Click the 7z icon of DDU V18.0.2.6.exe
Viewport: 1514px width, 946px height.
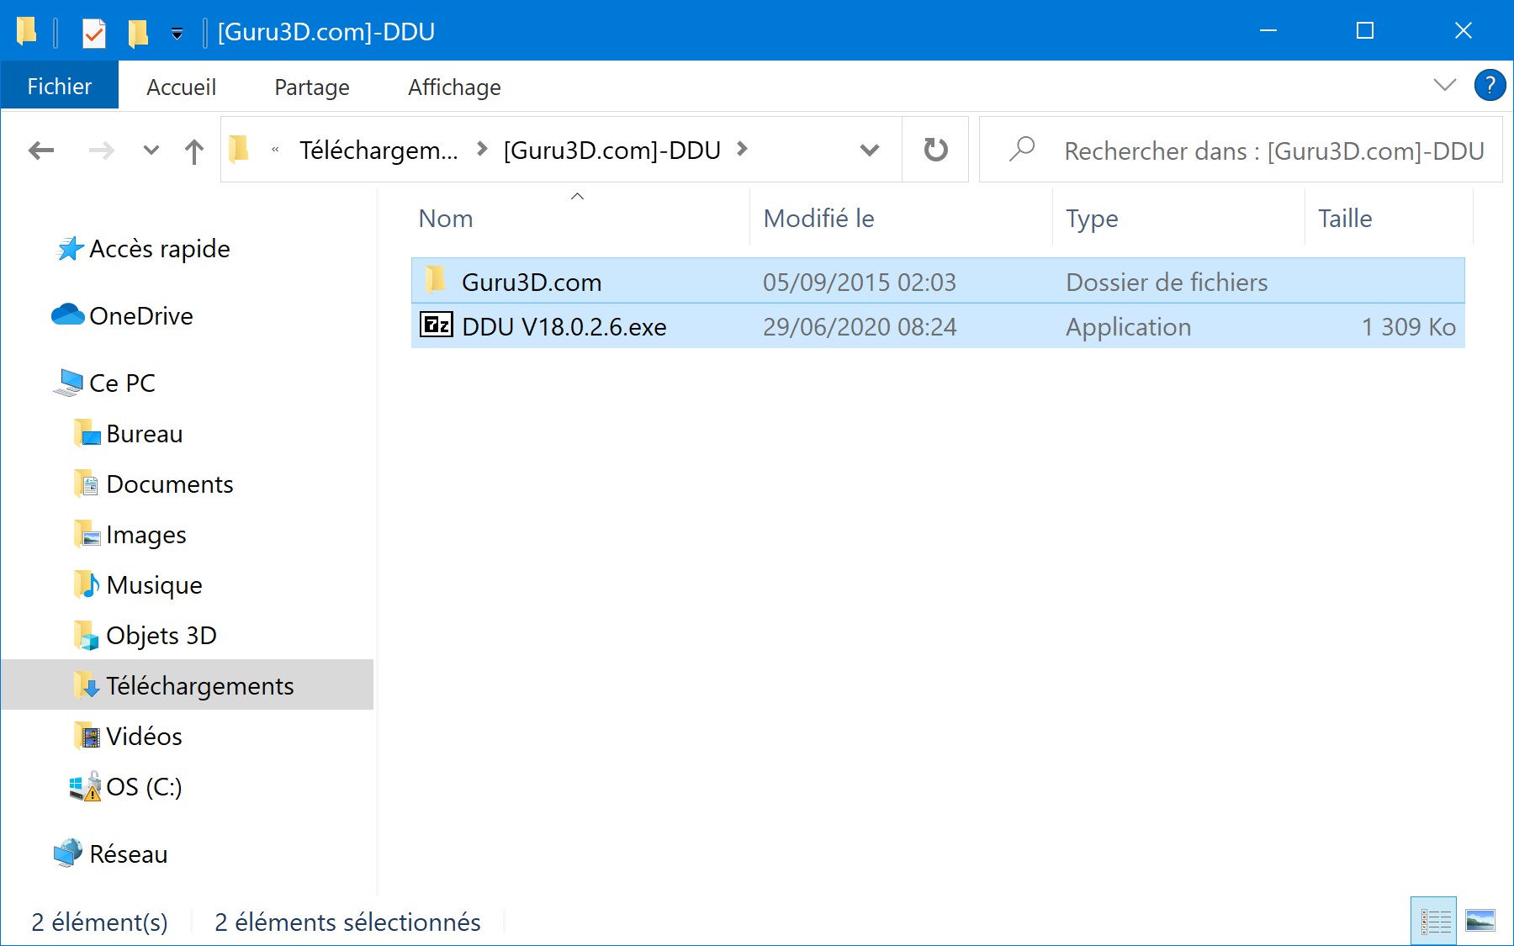437,325
